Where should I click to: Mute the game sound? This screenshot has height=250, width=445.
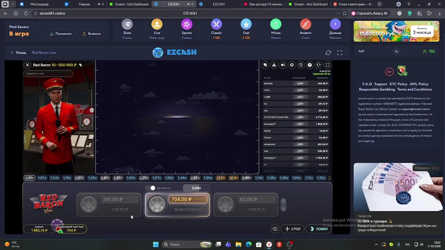pyautogui.click(x=283, y=65)
